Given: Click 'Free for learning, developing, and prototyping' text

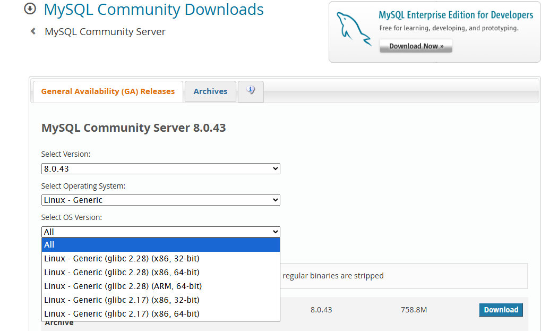Looking at the screenshot, I should pos(449,28).
